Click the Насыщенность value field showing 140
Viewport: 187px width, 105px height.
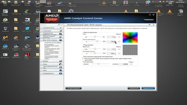[x=110, y=41]
